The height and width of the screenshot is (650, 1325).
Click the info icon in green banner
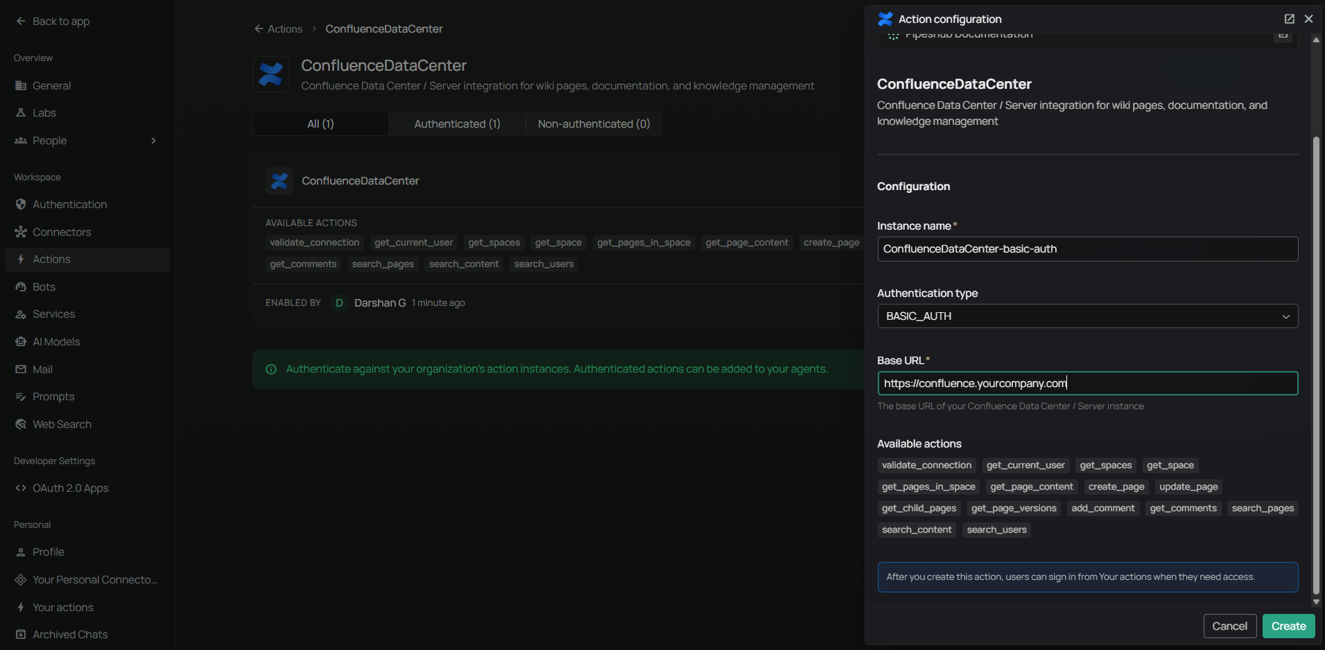[x=271, y=369]
